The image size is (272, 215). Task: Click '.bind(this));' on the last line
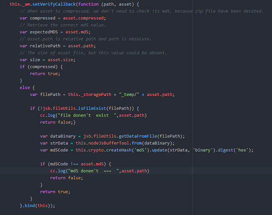click(x=39, y=206)
